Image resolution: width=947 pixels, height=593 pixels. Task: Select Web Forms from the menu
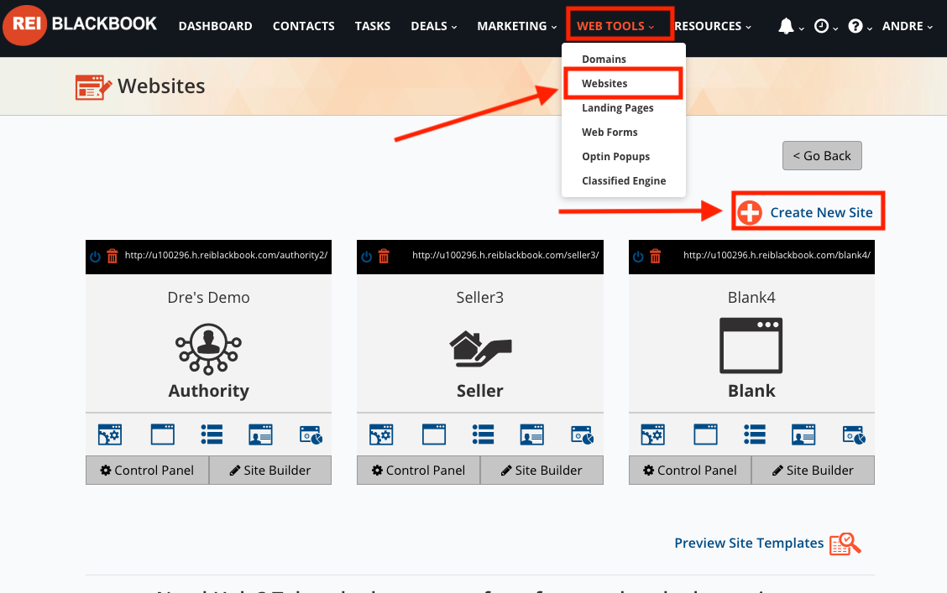click(x=610, y=133)
